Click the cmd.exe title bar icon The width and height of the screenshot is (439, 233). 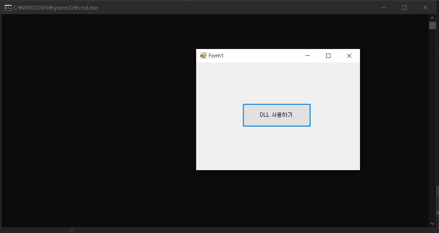pos(7,7)
